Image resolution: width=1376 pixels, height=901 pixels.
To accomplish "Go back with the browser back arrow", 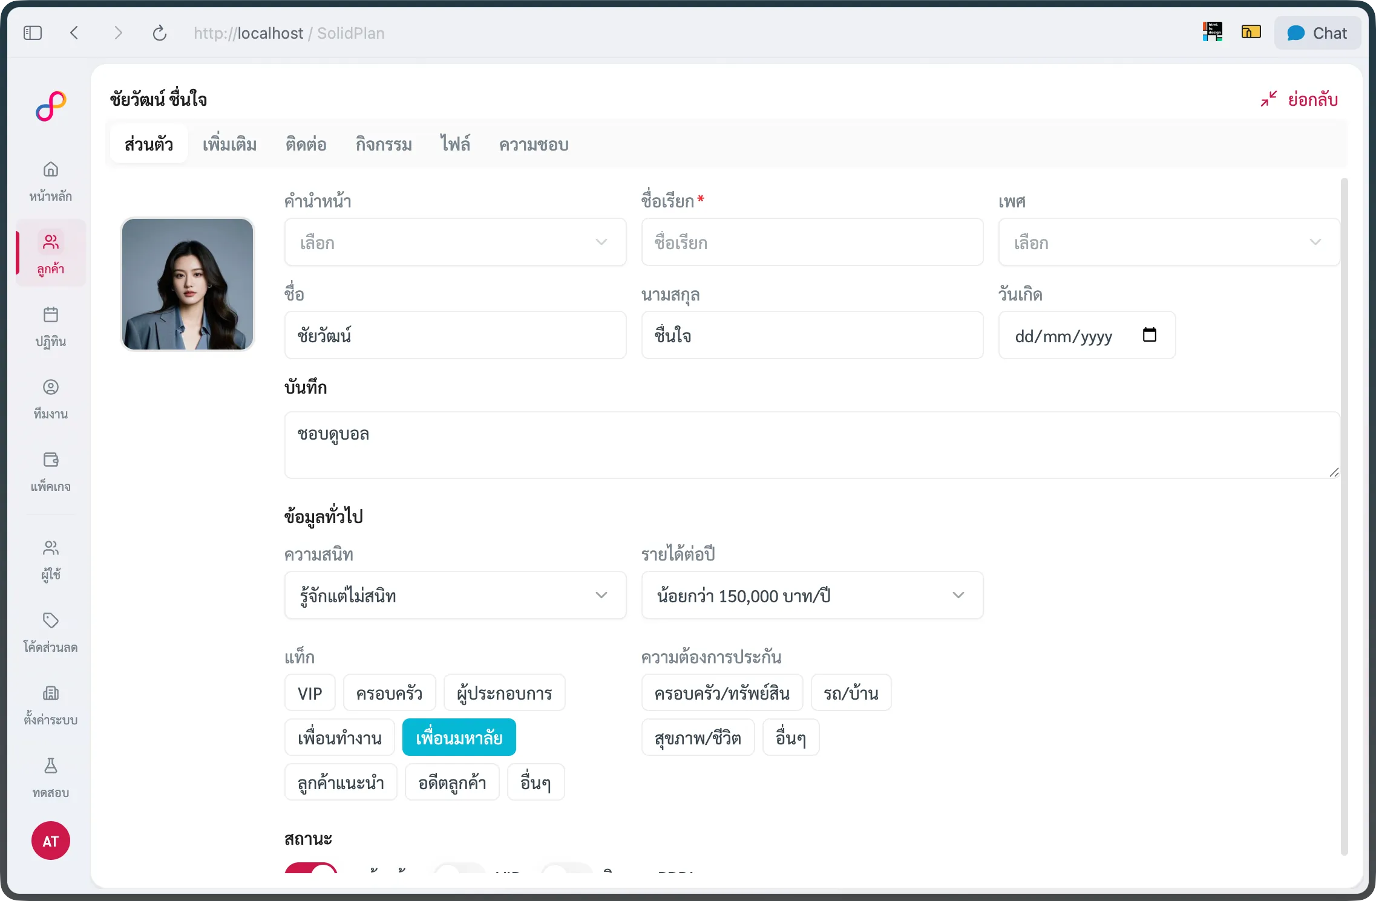I will click(74, 33).
